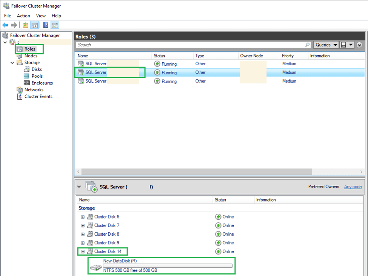Open the Queries dropdown
Image resolution: width=368 pixels, height=276 pixels.
[326, 45]
